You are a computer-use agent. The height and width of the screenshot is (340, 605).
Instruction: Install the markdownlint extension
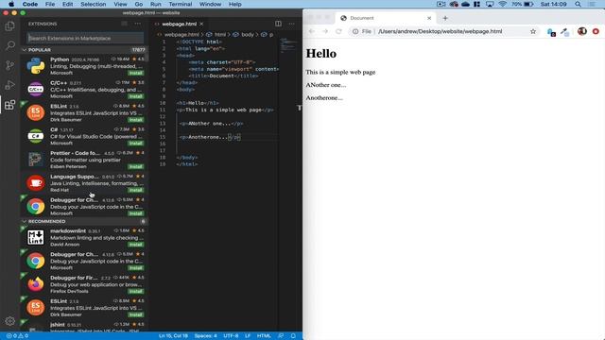click(136, 245)
